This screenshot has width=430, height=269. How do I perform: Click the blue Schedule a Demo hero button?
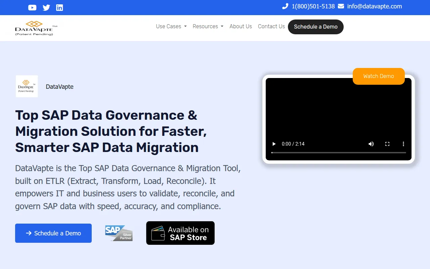click(x=53, y=233)
